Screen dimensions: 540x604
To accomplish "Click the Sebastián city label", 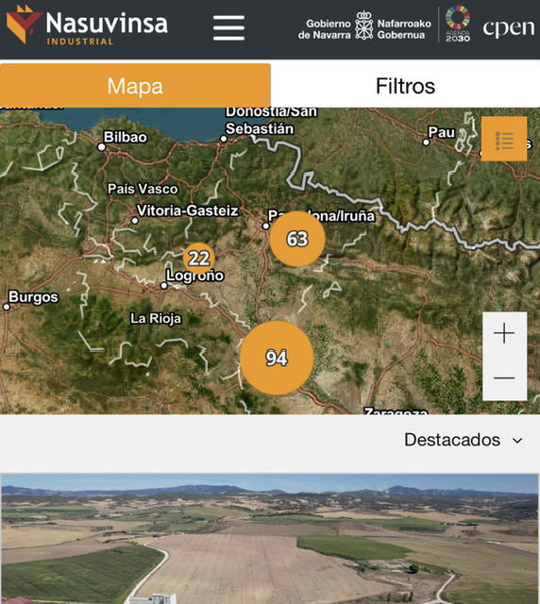I will (x=260, y=128).
